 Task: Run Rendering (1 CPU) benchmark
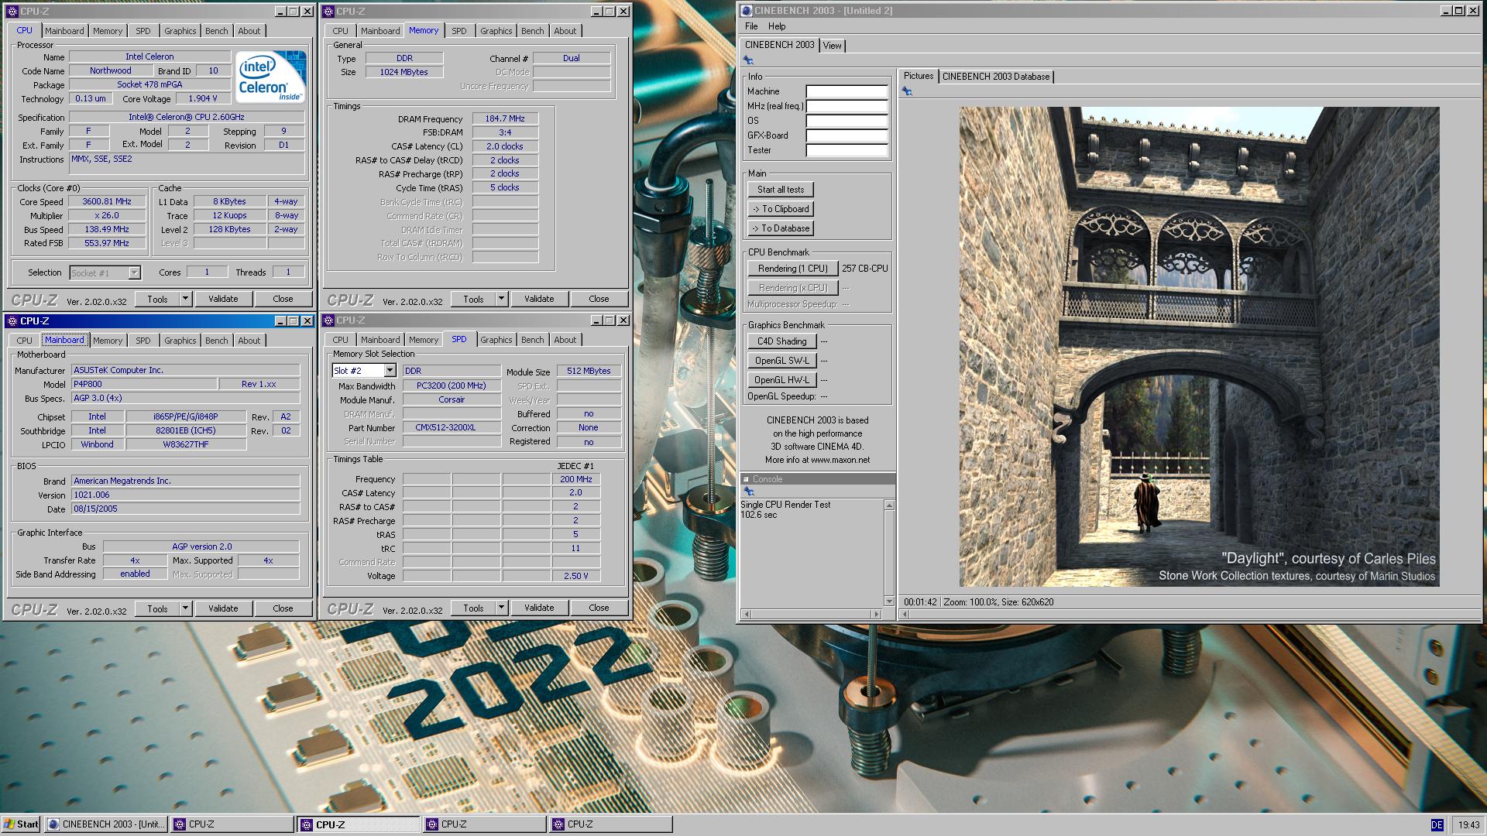point(792,269)
